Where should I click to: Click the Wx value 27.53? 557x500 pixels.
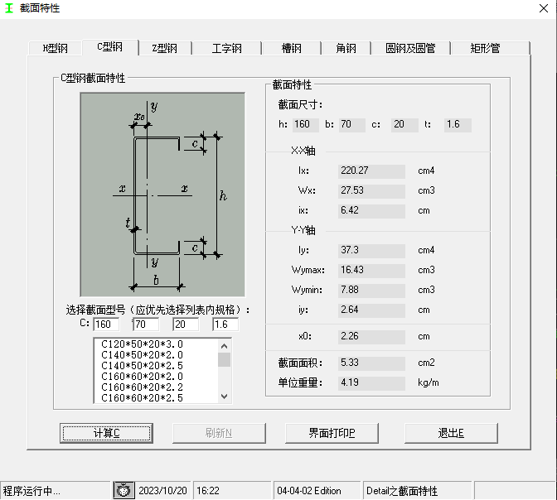371,191
